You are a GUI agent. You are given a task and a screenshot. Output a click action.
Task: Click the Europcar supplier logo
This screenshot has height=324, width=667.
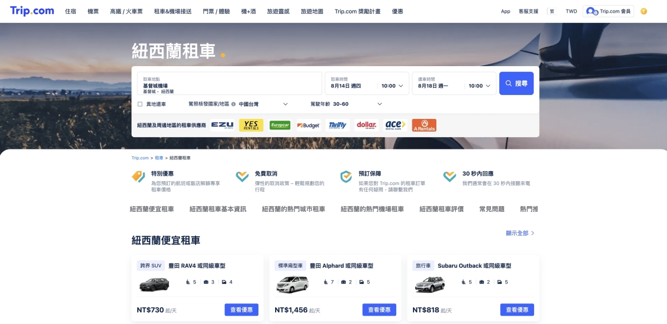(x=280, y=125)
